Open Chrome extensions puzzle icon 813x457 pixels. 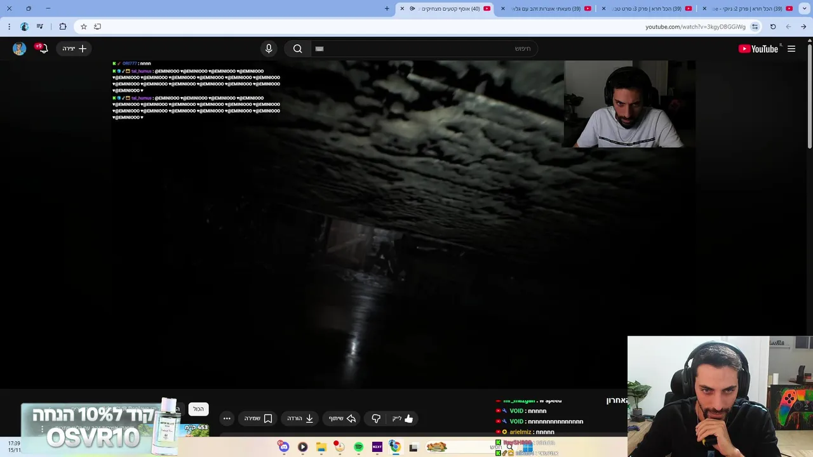(x=63, y=27)
